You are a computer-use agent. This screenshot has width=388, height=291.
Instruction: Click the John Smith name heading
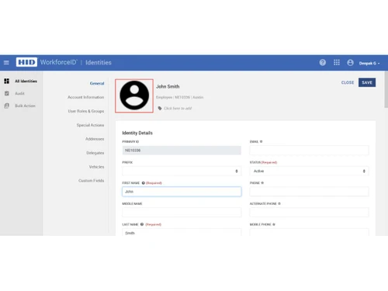coord(168,86)
